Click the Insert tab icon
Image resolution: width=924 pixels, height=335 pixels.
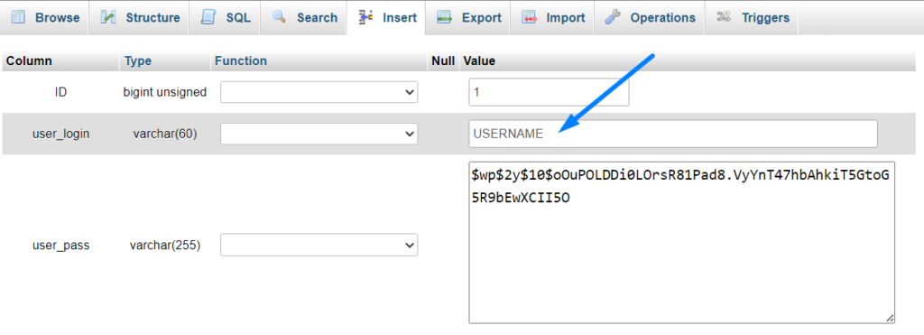[x=366, y=17]
